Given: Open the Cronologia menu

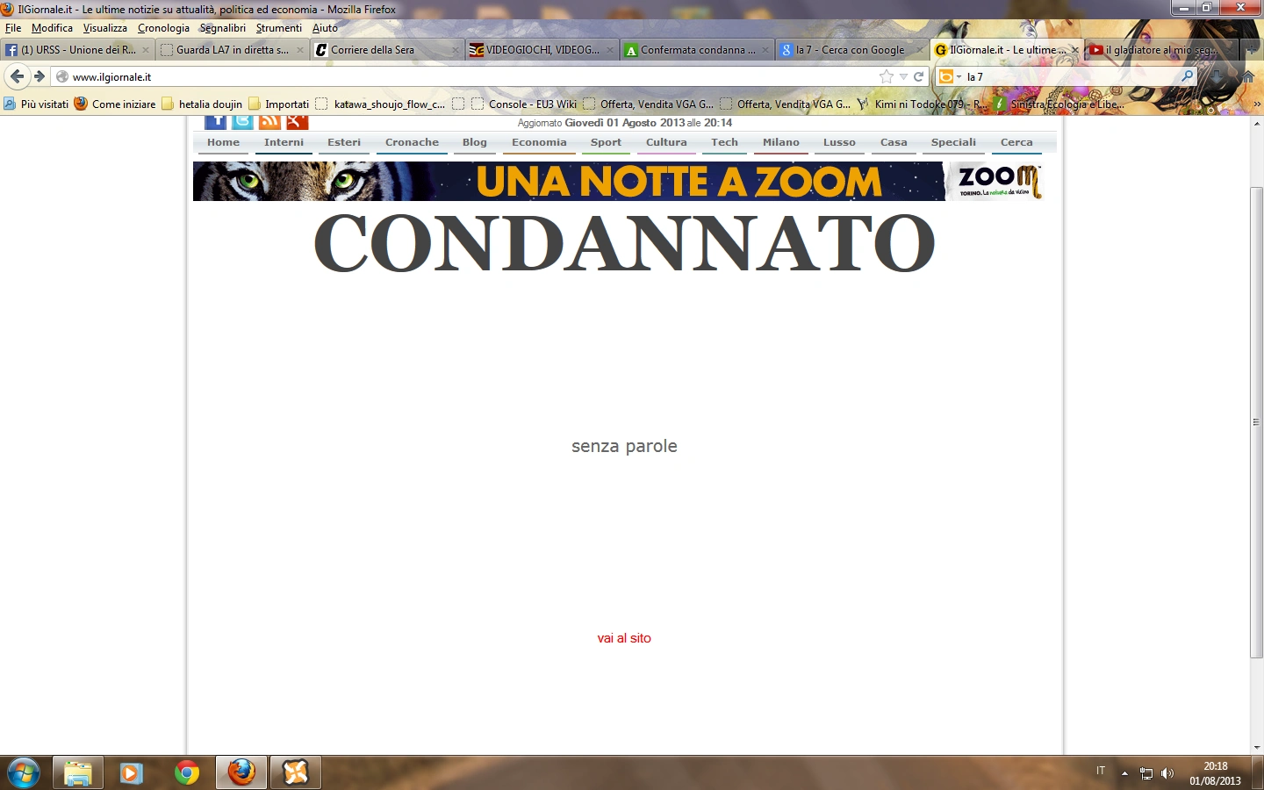Looking at the screenshot, I should 163,28.
